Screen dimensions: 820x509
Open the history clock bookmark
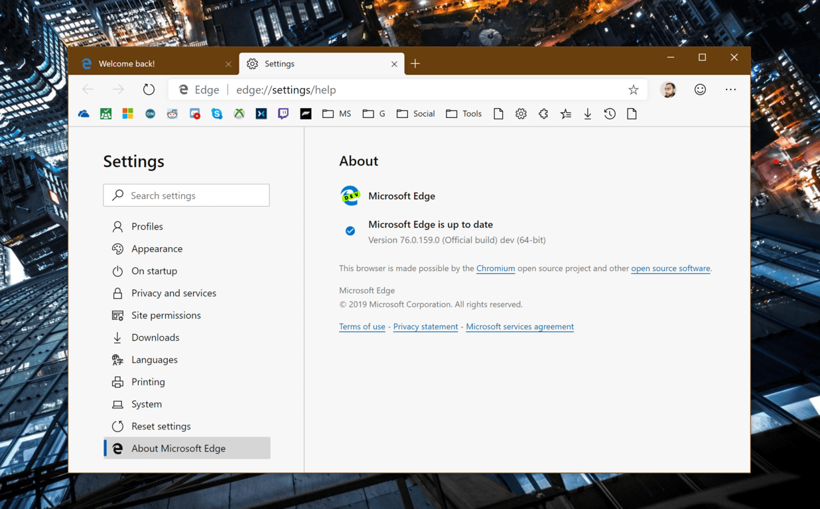[x=610, y=114]
